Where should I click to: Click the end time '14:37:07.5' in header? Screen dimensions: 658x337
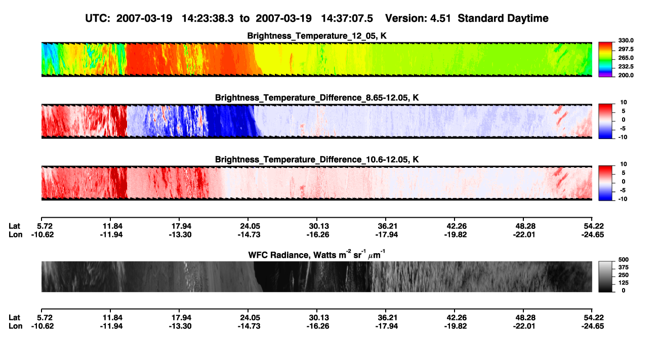pyautogui.click(x=347, y=19)
